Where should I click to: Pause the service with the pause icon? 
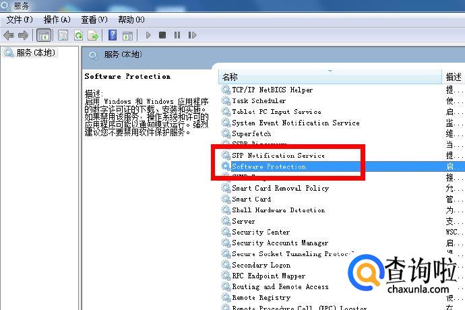tap(177, 35)
